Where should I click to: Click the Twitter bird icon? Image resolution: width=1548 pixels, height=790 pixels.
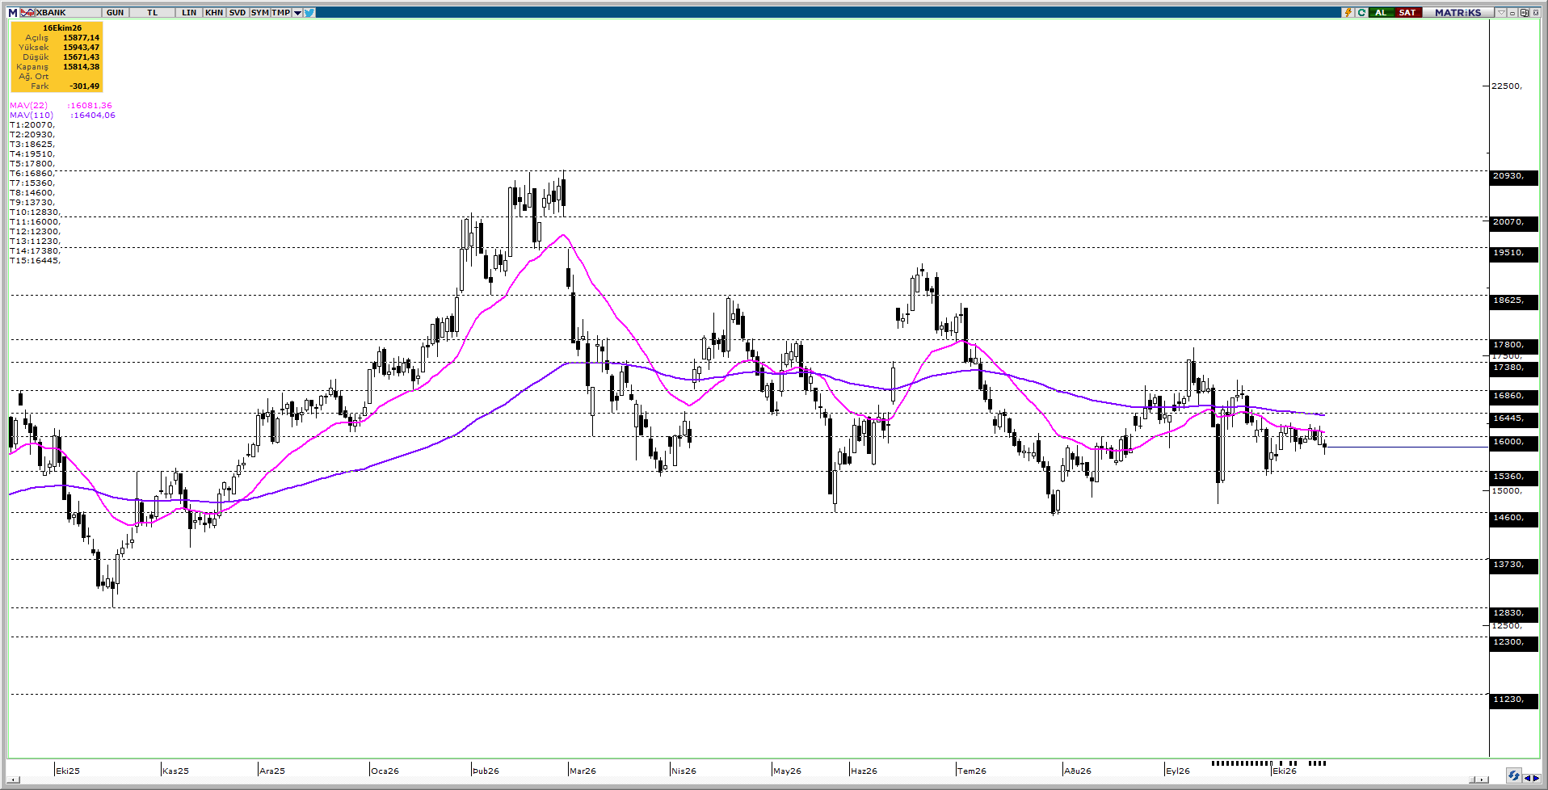[x=309, y=12]
